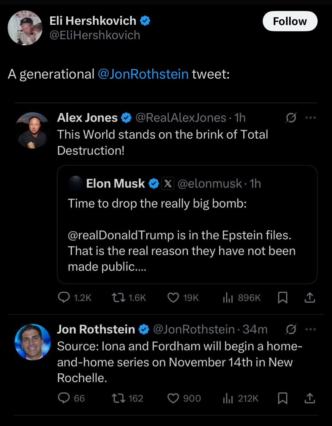Screen dimensions: 332x426
Task: Share Jon Rothstein's tweet
Action: tap(310, 398)
